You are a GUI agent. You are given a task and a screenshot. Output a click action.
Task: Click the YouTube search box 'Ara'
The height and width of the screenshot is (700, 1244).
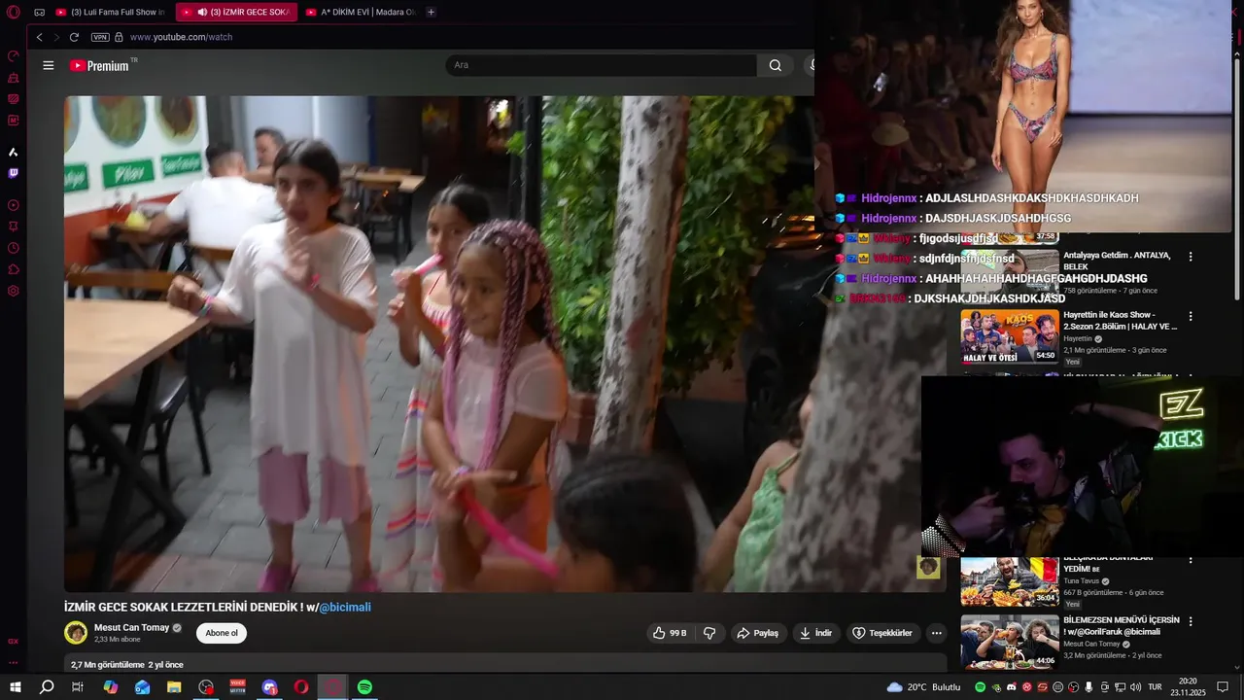pyautogui.click(x=601, y=65)
